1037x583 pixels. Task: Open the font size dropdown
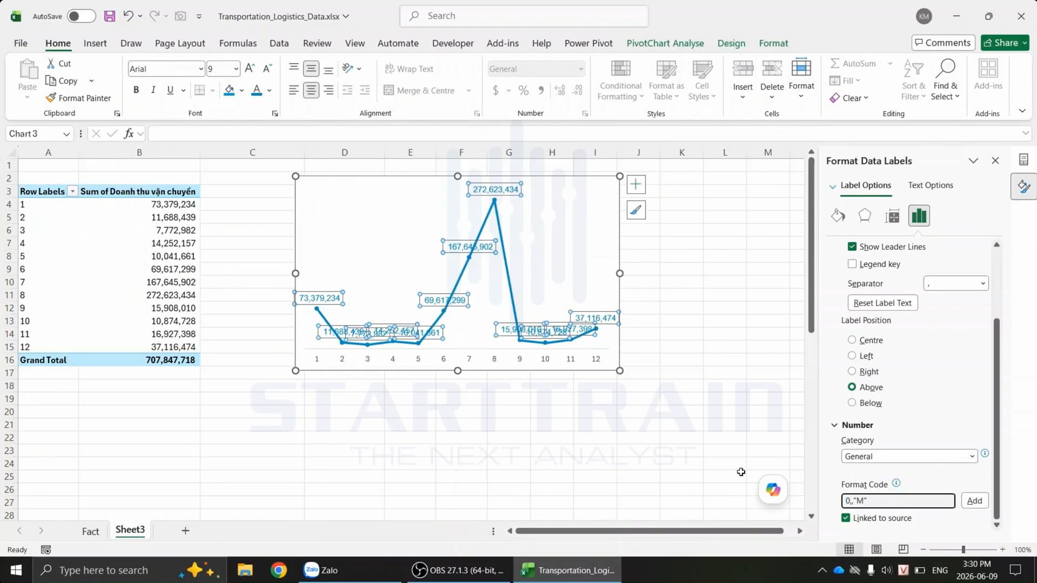[236, 69]
